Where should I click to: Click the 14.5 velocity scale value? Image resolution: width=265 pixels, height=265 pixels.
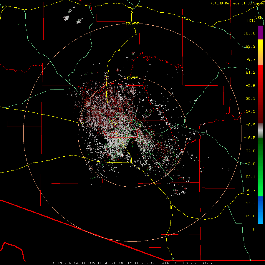pyautogui.click(x=251, y=112)
